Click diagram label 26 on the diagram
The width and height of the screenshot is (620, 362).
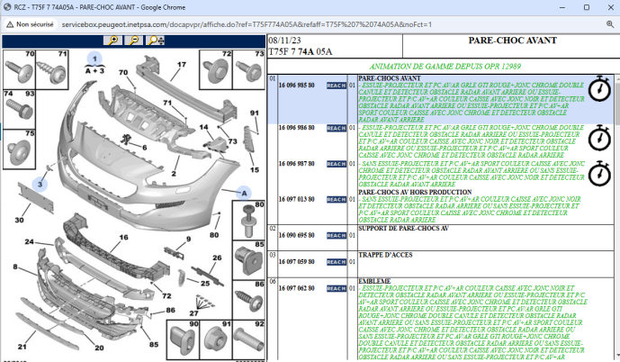217,258
